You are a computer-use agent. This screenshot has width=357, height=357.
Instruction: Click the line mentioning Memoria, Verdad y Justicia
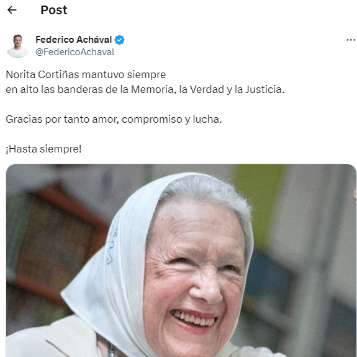click(145, 89)
